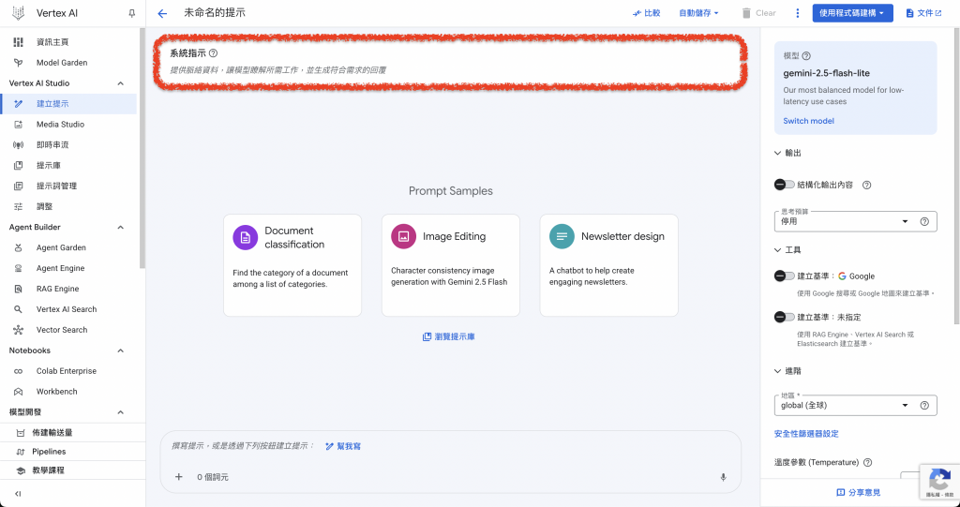Open Model Garden in sidebar

68,63
